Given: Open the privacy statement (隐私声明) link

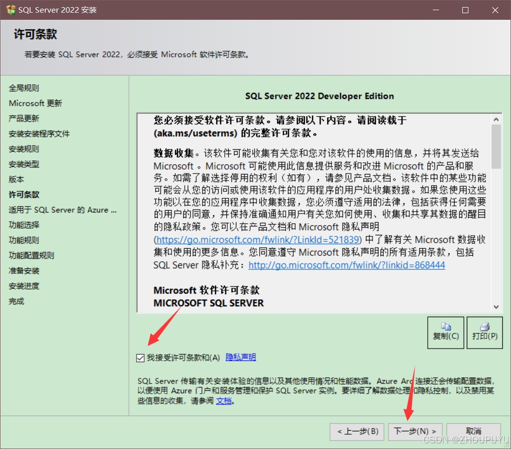Looking at the screenshot, I should [x=241, y=357].
